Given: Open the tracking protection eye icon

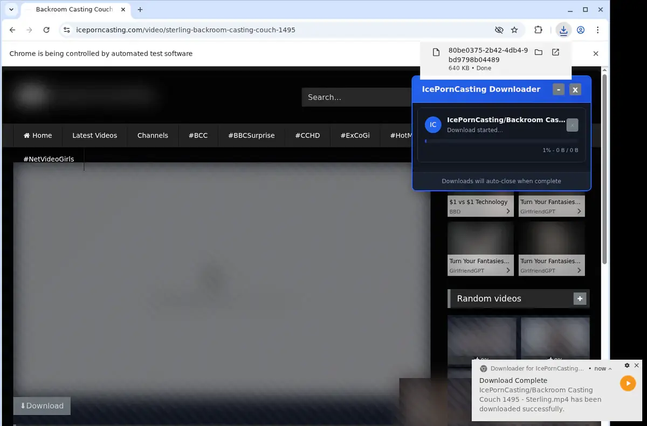Looking at the screenshot, I should [499, 30].
